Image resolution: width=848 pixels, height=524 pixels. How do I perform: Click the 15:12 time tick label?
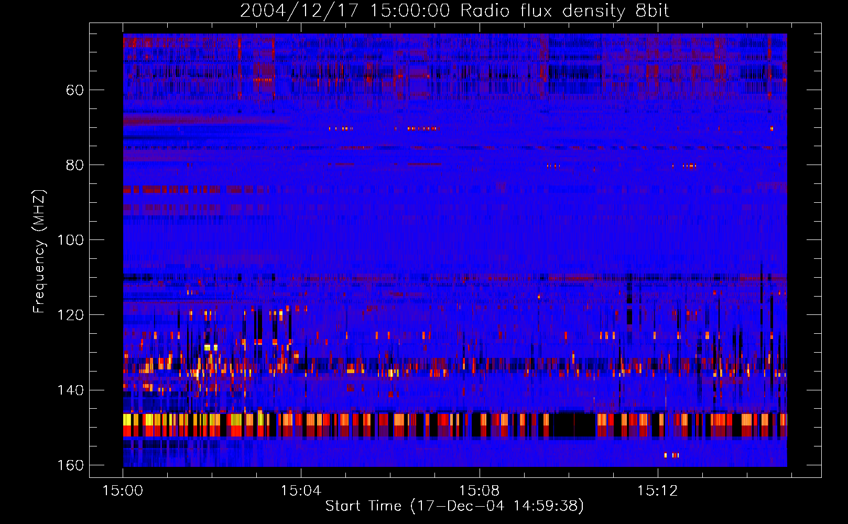pyautogui.click(x=657, y=491)
